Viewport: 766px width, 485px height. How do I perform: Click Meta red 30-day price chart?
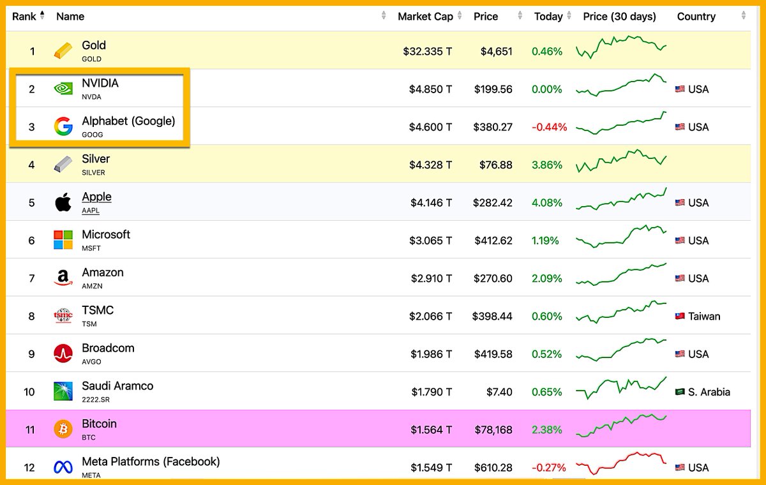pos(621,463)
